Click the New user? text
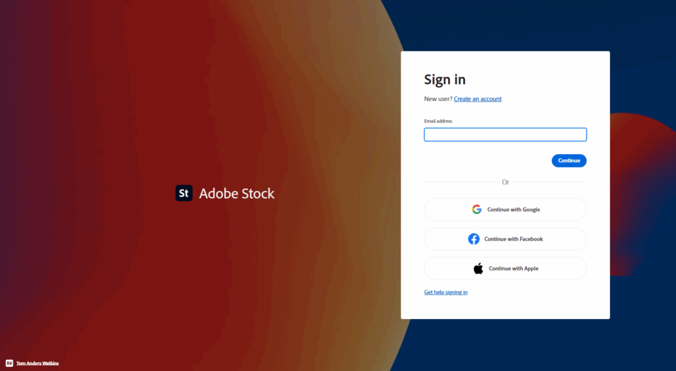The height and width of the screenshot is (371, 676). tap(438, 99)
